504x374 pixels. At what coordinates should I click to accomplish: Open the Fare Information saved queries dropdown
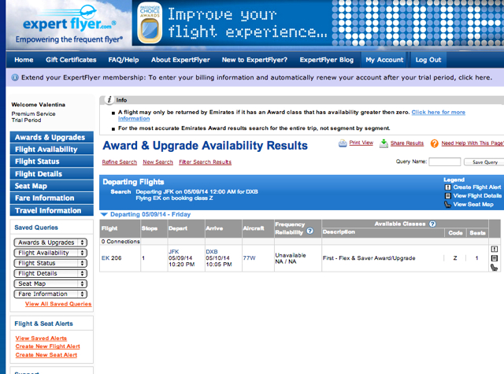coord(50,294)
